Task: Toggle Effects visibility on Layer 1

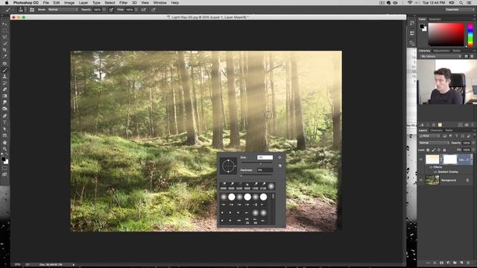Action: [431, 167]
